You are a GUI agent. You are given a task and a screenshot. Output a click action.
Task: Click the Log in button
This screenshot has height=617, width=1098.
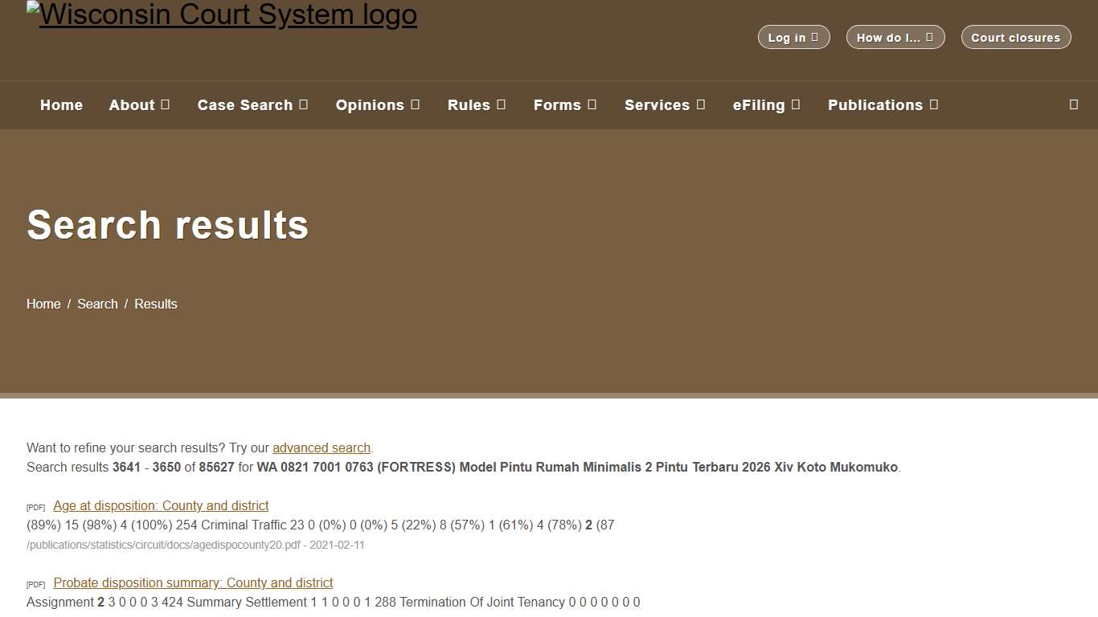tap(793, 37)
